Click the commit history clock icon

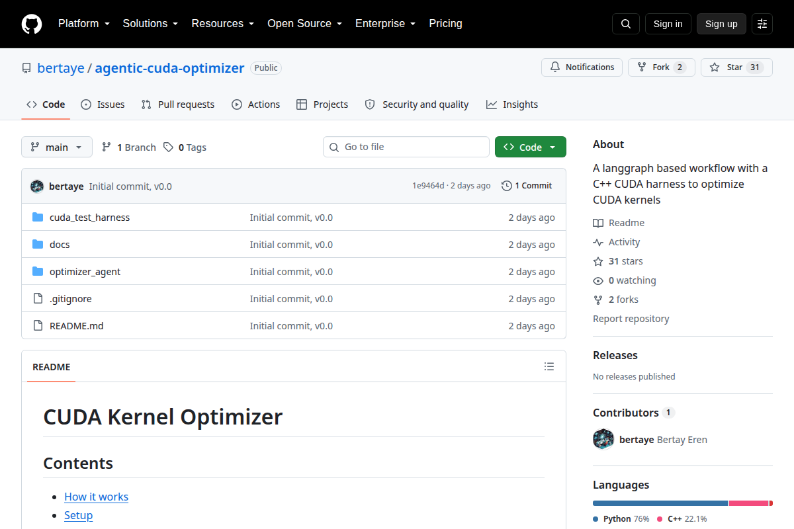[x=507, y=186]
